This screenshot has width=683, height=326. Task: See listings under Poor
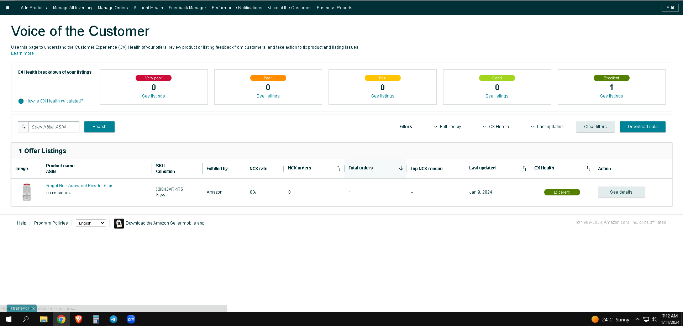click(268, 96)
